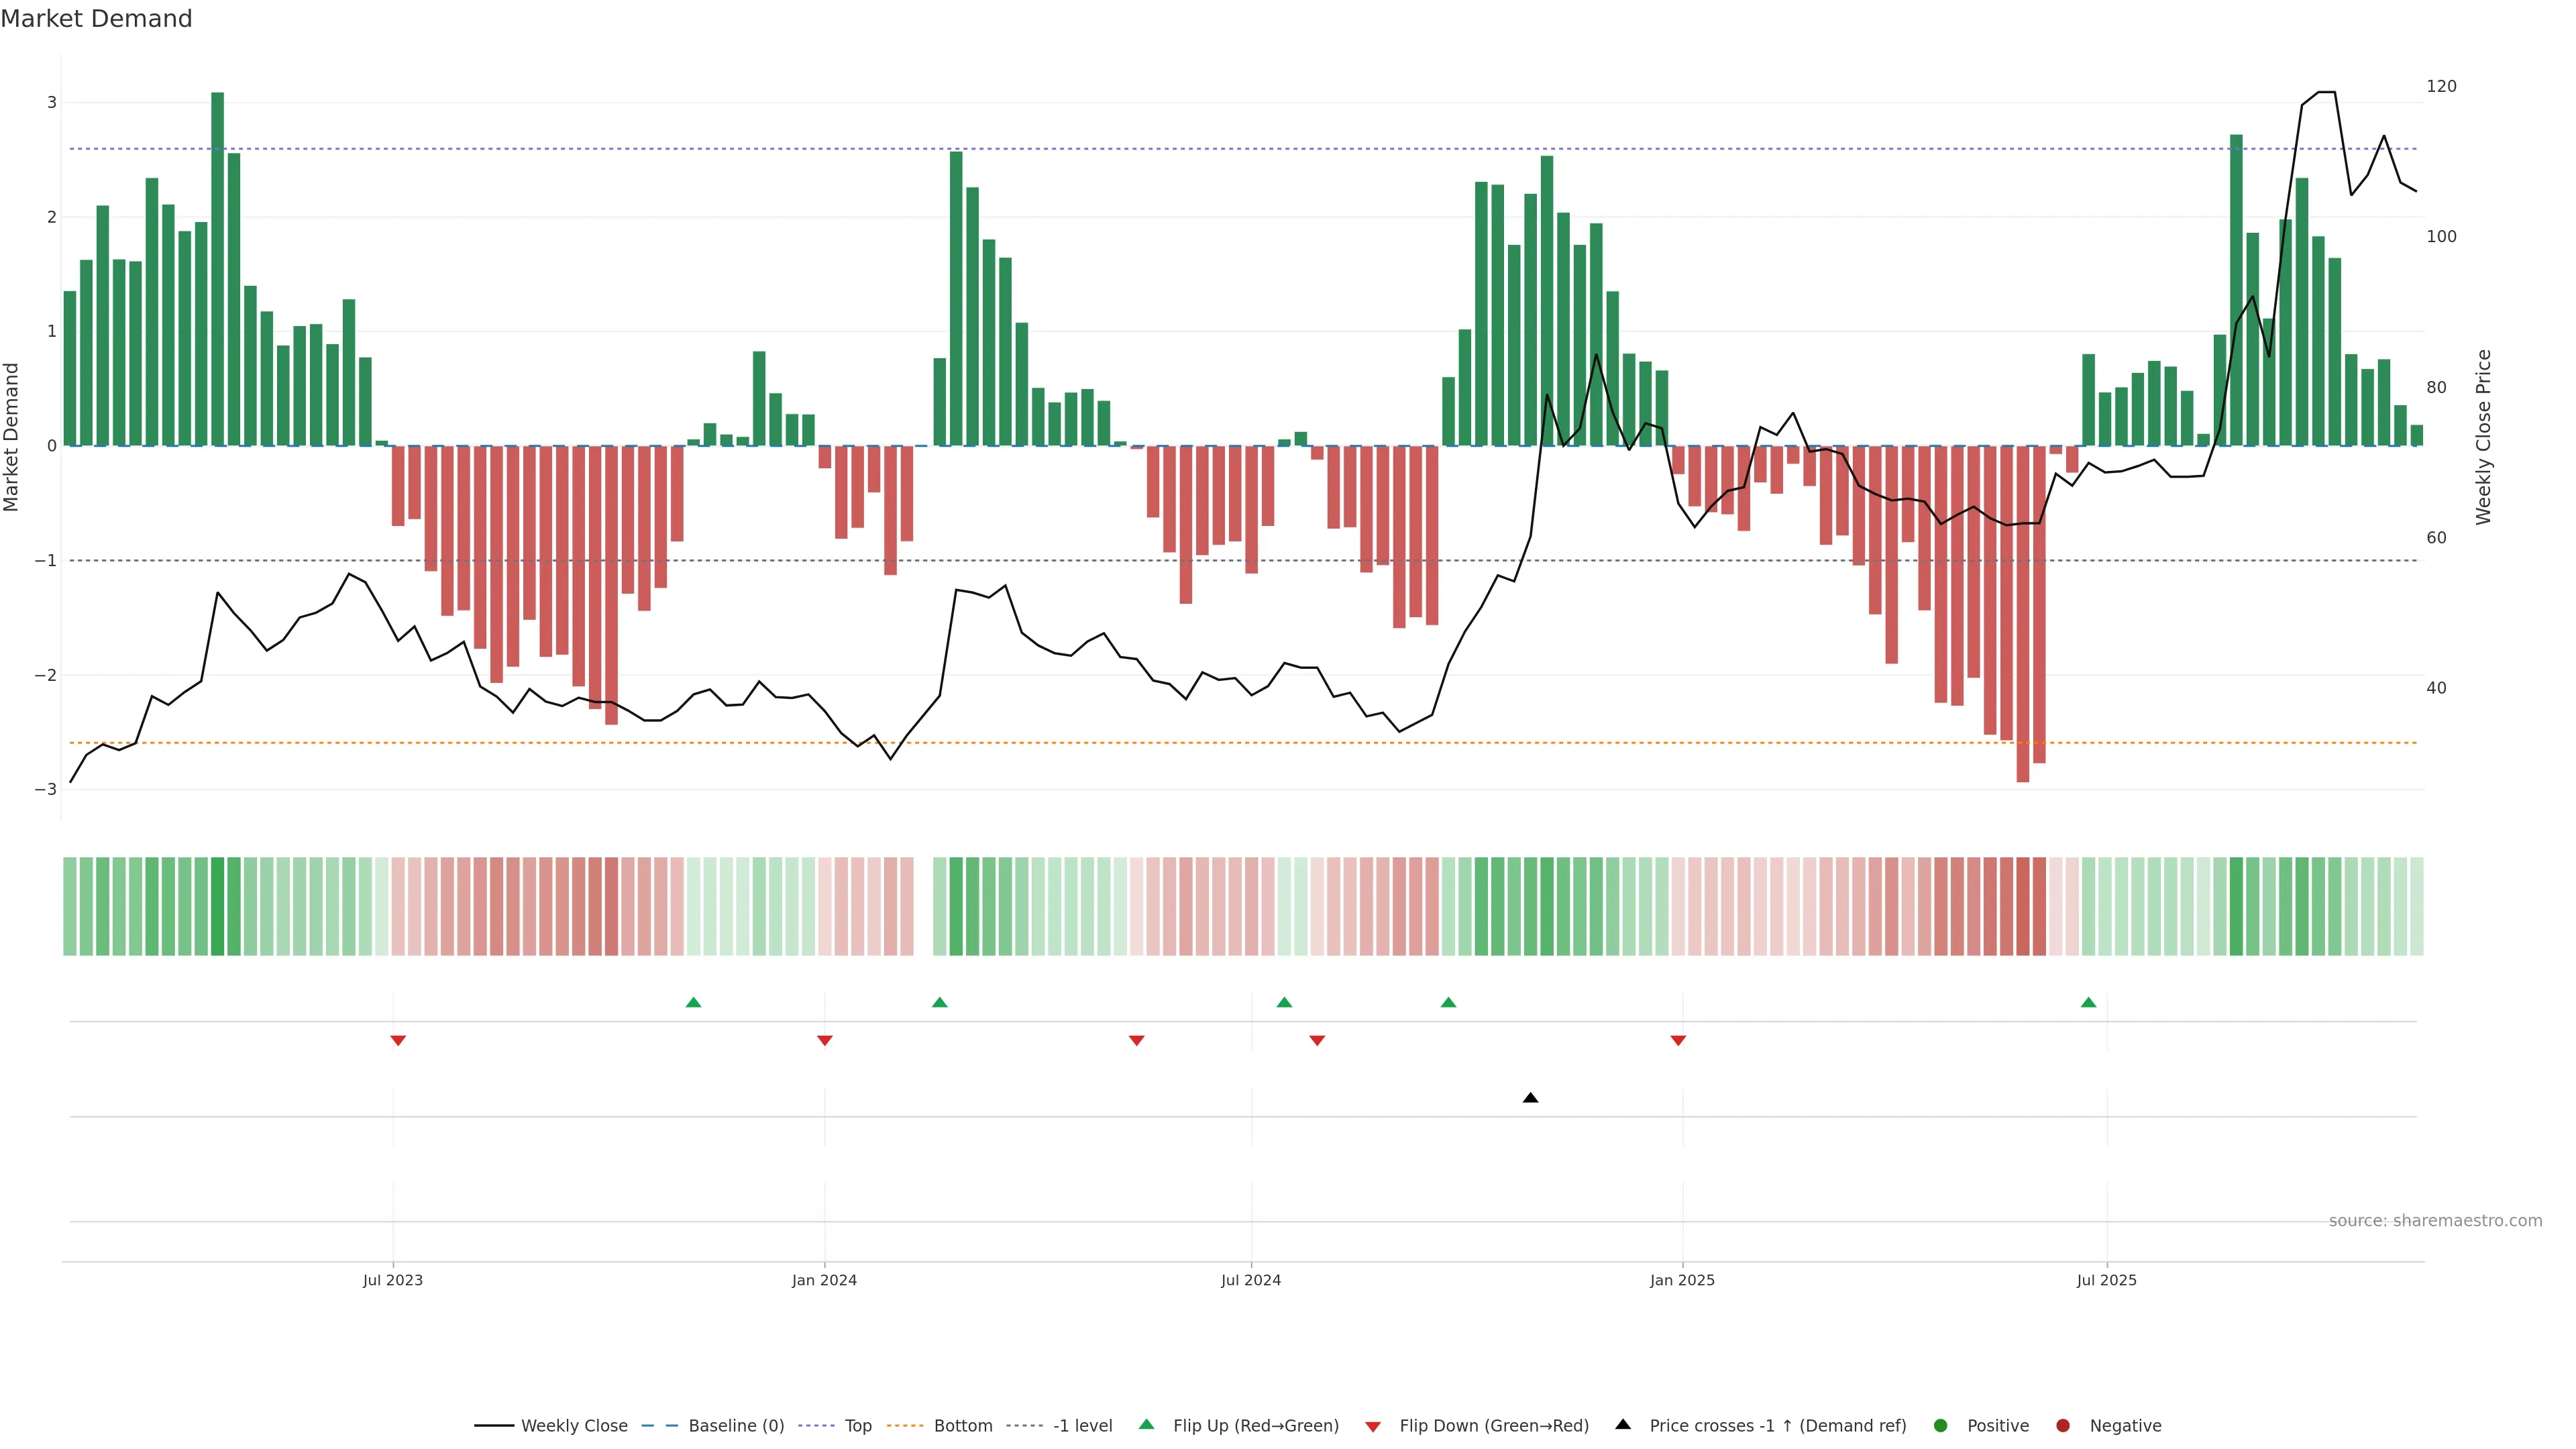This screenshot has height=1449, width=2576.
Task: Click black Price crosses -1 legend triangle
Action: (1623, 1424)
